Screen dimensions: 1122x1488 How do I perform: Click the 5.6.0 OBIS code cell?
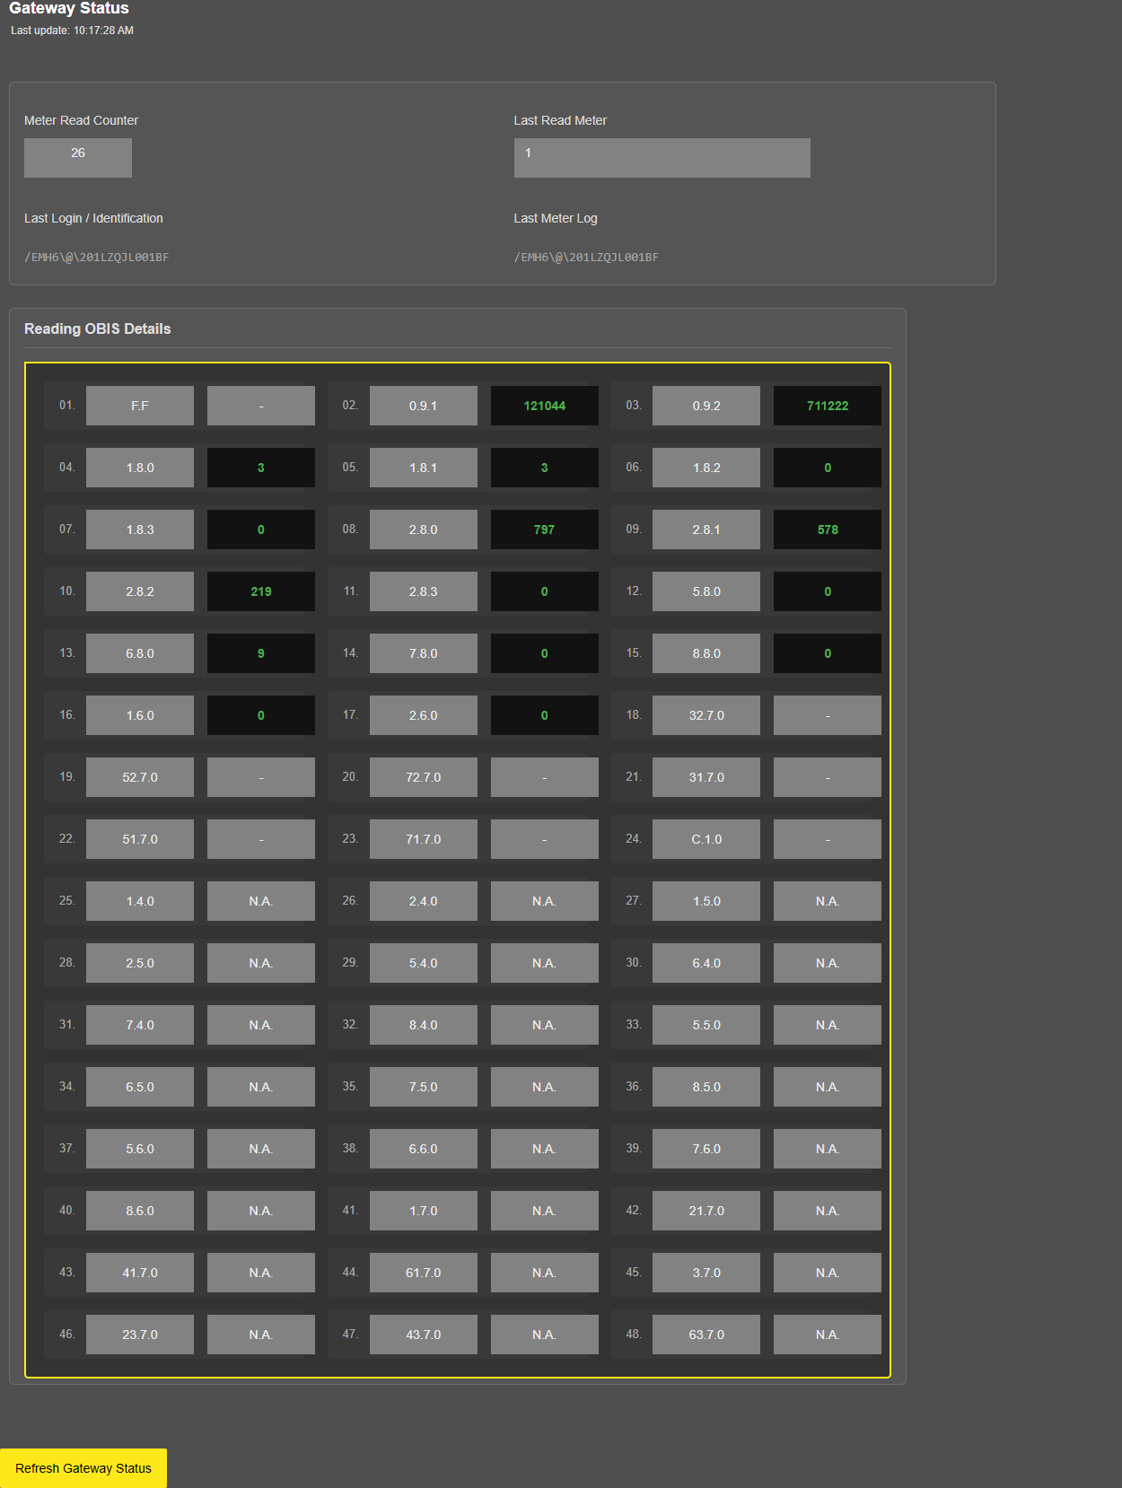click(x=140, y=1149)
